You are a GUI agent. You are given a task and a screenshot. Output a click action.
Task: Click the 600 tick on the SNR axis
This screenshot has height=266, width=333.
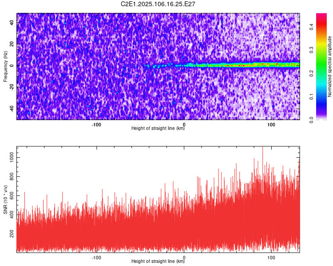coord(12,196)
